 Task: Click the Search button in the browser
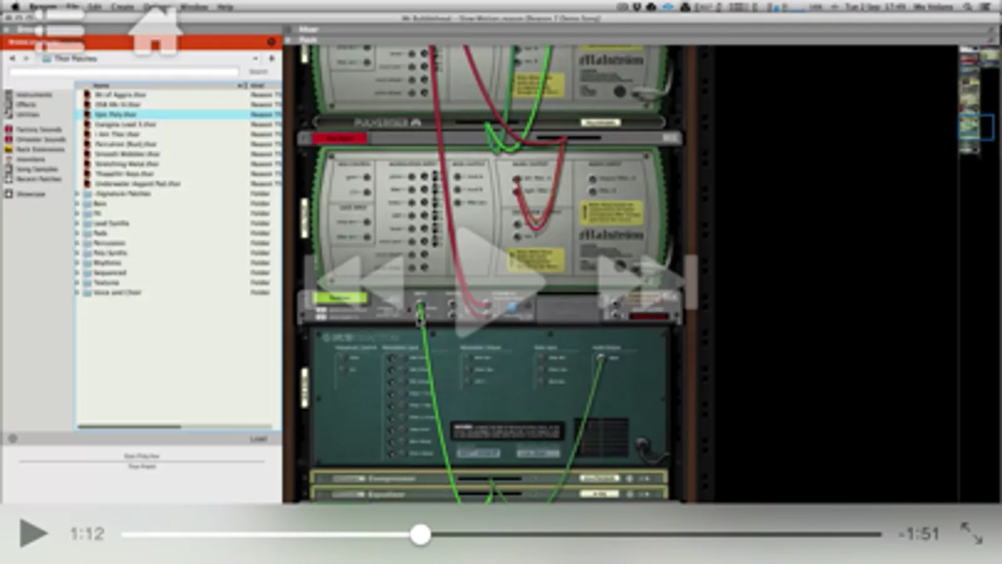258,72
